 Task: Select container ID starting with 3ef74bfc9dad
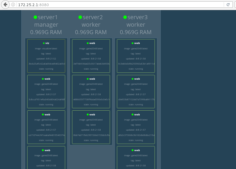point(92,64)
